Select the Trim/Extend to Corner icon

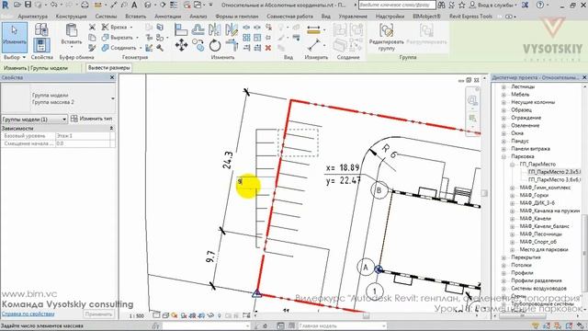(232, 46)
